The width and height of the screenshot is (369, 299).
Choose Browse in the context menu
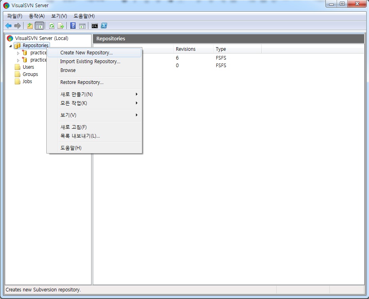[x=94, y=70]
